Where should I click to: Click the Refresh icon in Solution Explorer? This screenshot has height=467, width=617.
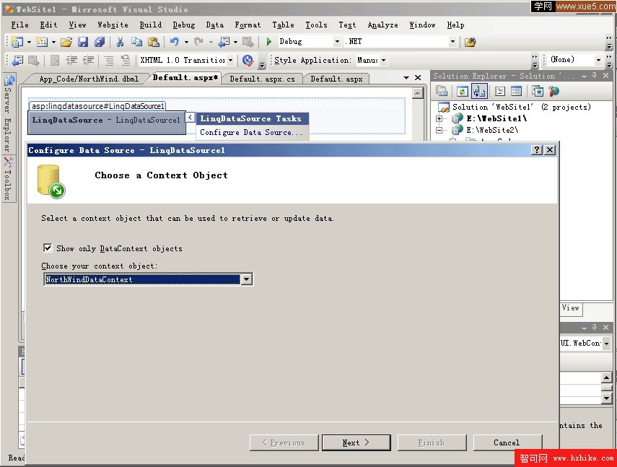[463, 91]
